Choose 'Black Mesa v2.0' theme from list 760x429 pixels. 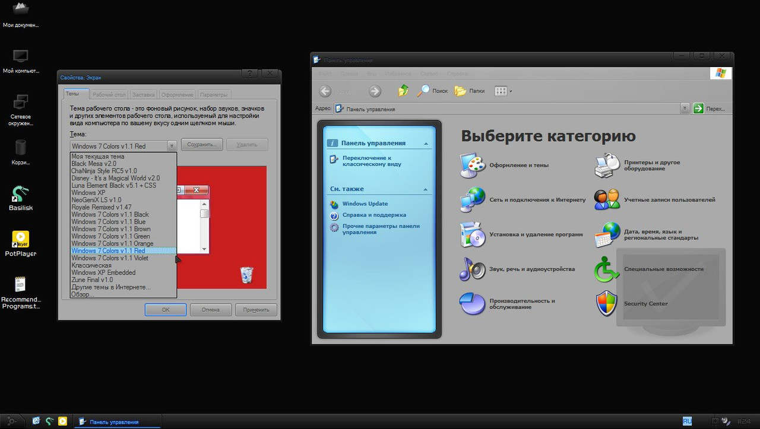pyautogui.click(x=123, y=164)
